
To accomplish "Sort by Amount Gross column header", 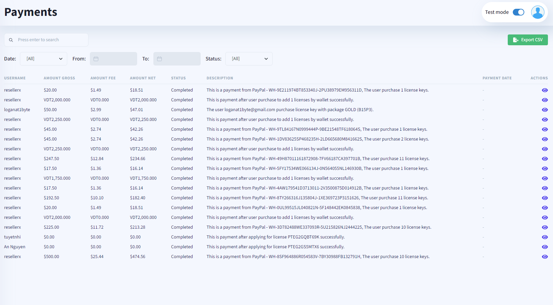I will (x=59, y=78).
